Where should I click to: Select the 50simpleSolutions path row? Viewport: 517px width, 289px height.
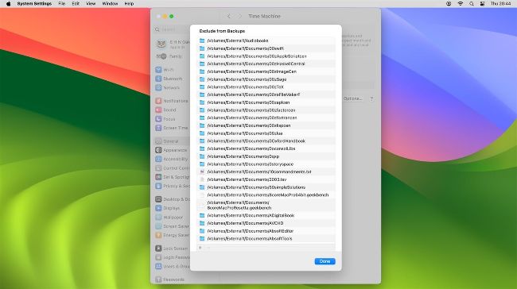click(266, 187)
